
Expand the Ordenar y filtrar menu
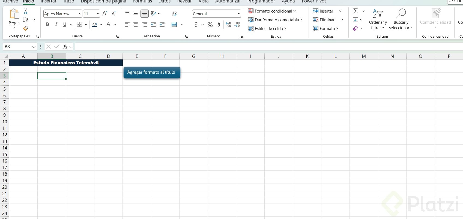point(378,19)
